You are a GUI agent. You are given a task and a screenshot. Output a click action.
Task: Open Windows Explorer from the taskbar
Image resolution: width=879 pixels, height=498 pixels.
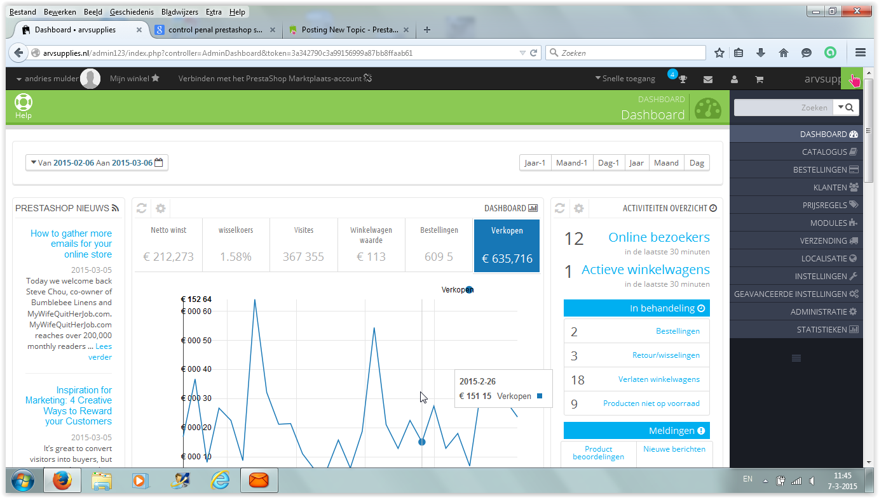(x=102, y=482)
